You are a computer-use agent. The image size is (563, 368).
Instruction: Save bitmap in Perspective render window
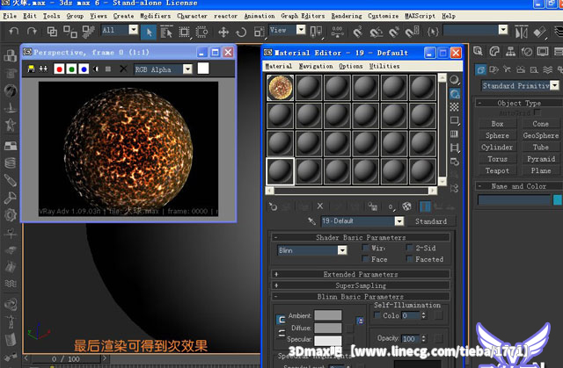32,69
